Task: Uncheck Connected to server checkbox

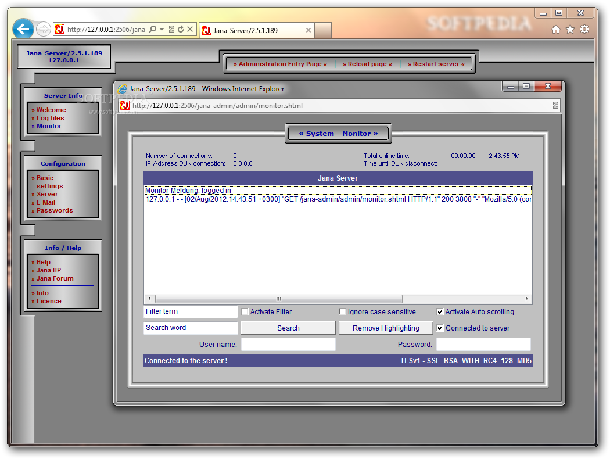Action: (x=440, y=328)
